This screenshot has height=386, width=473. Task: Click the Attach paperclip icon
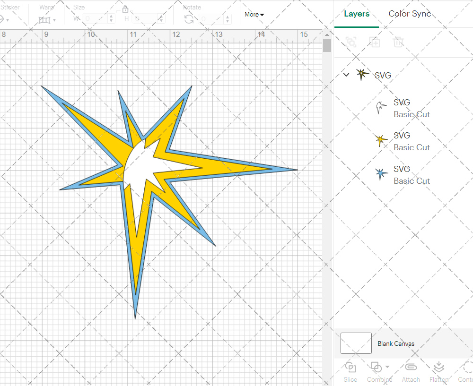pyautogui.click(x=411, y=368)
